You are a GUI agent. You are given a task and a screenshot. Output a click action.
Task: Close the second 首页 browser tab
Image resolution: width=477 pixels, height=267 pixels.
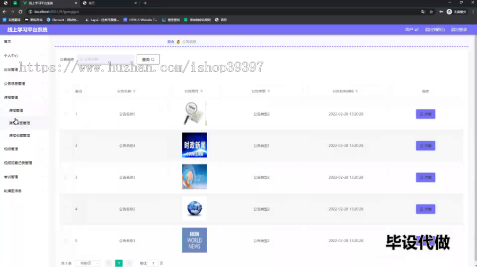click(135, 3)
